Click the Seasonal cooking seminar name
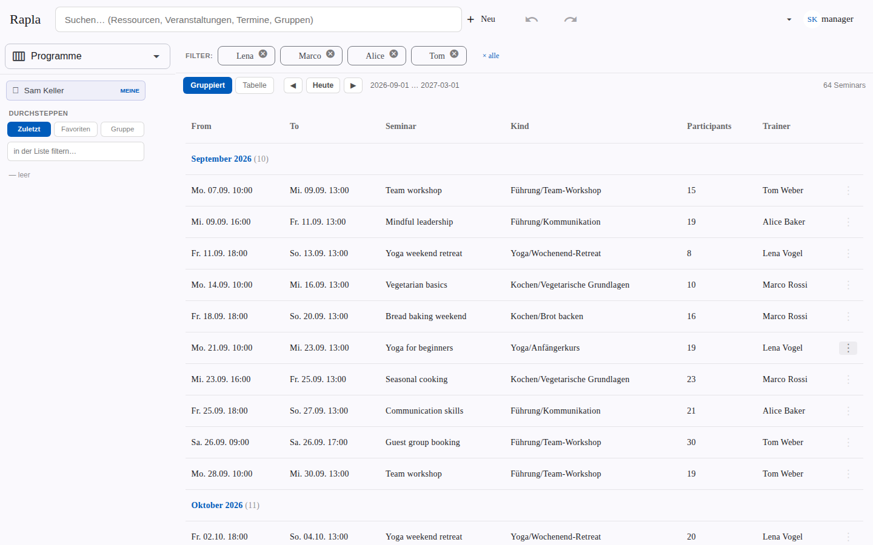This screenshot has height=545, width=873. (x=416, y=379)
